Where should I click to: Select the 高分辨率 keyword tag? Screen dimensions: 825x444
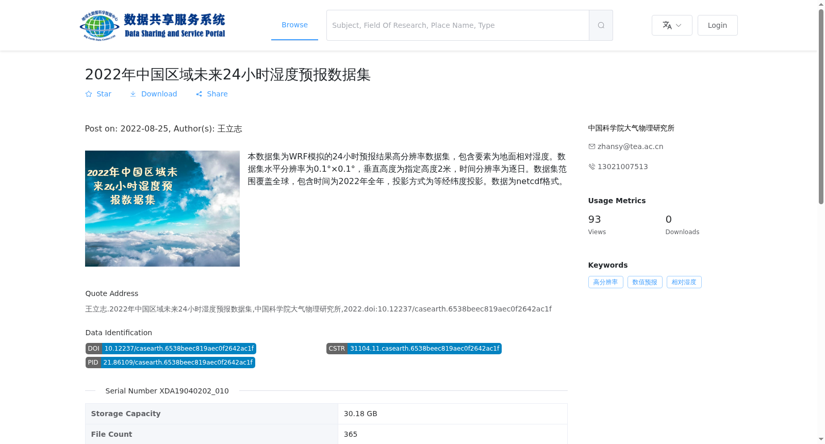pyautogui.click(x=605, y=282)
